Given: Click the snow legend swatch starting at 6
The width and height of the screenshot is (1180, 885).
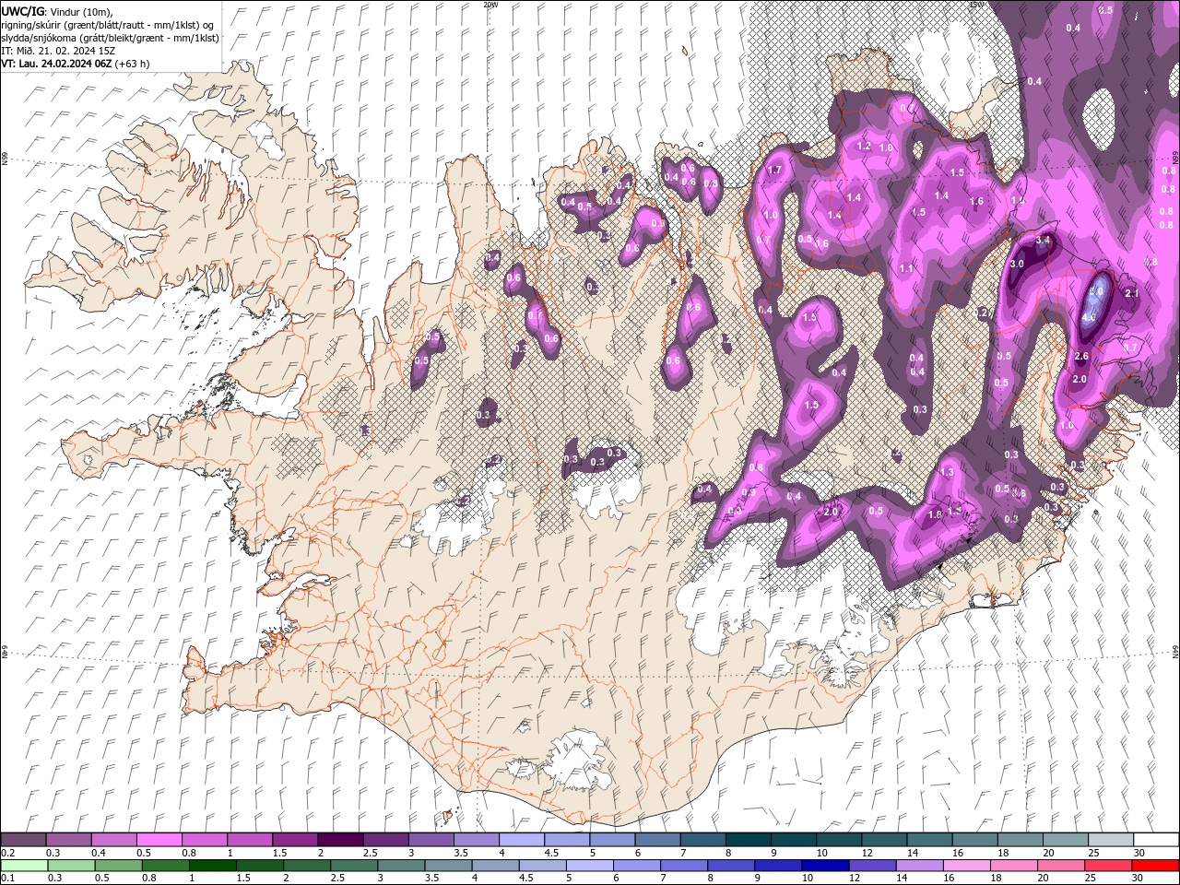Looking at the screenshot, I should click(658, 840).
